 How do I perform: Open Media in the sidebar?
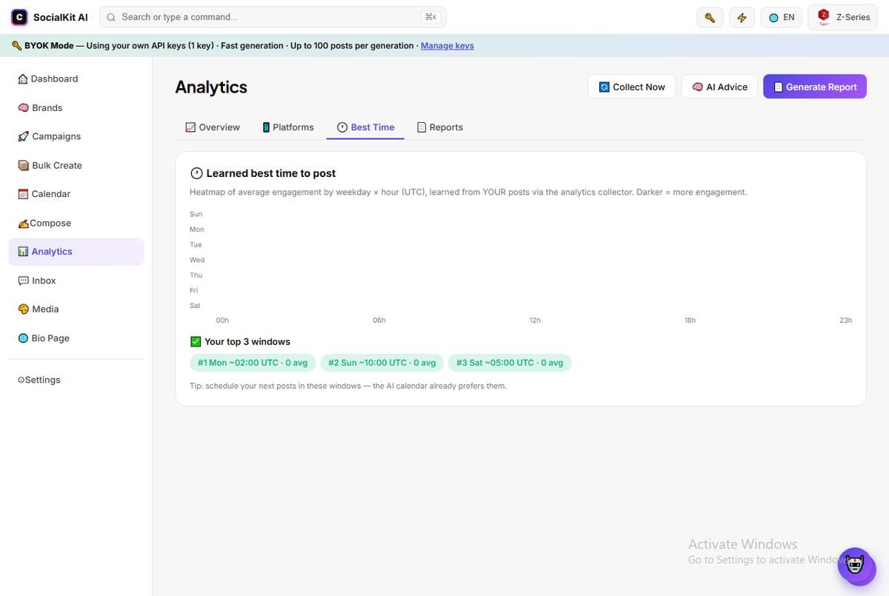click(76, 309)
